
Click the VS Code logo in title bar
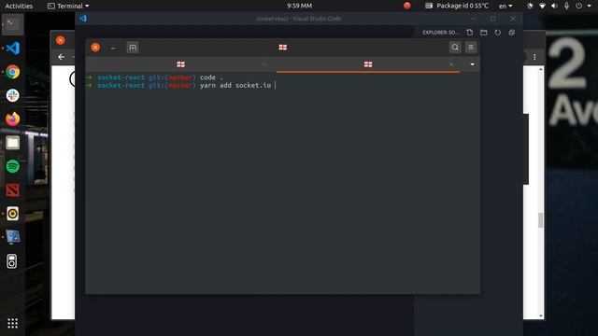click(83, 19)
